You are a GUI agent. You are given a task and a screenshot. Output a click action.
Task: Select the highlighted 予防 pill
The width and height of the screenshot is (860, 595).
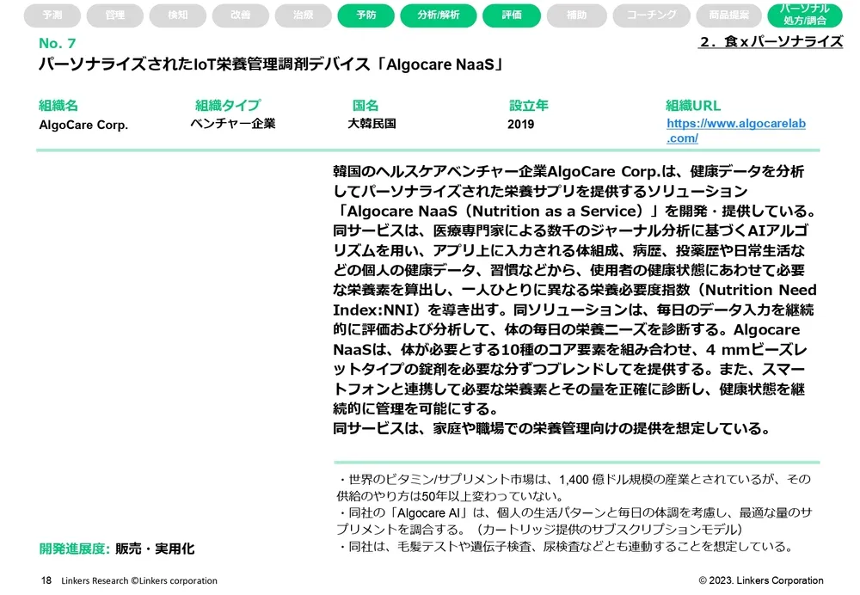tap(366, 15)
